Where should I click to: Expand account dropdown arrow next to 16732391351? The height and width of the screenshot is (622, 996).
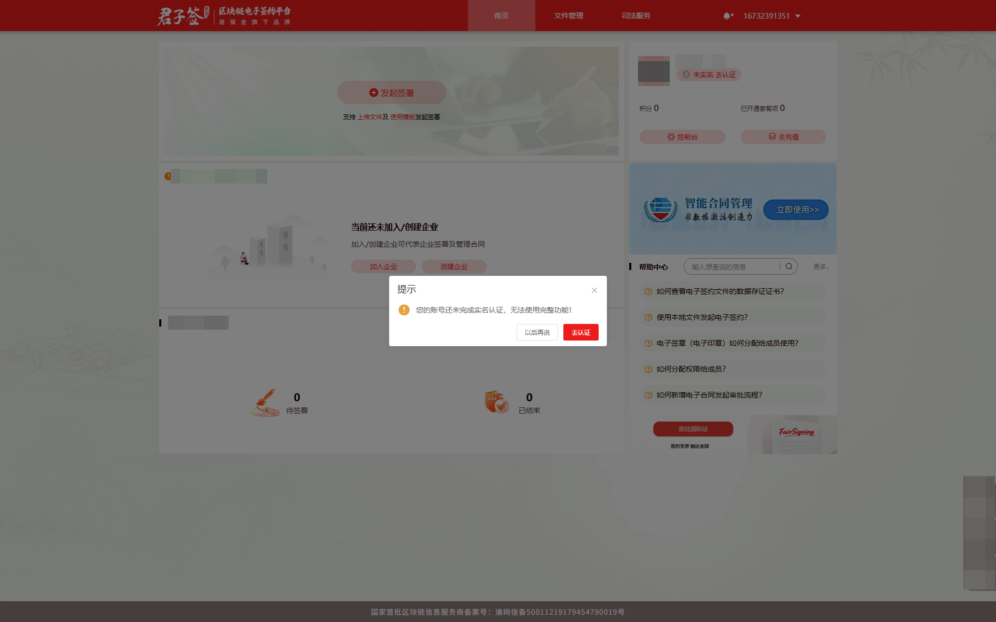pos(798,16)
